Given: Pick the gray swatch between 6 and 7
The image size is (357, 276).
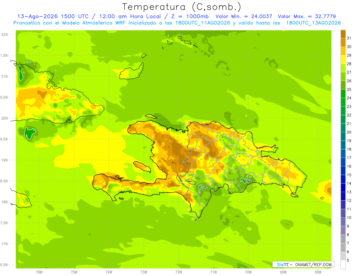Looking at the screenshot, I should coord(343,247).
